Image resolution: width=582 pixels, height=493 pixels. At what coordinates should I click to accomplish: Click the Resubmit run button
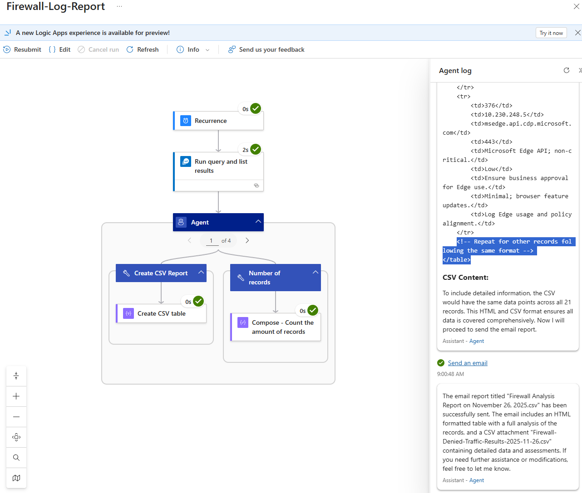(x=22, y=49)
